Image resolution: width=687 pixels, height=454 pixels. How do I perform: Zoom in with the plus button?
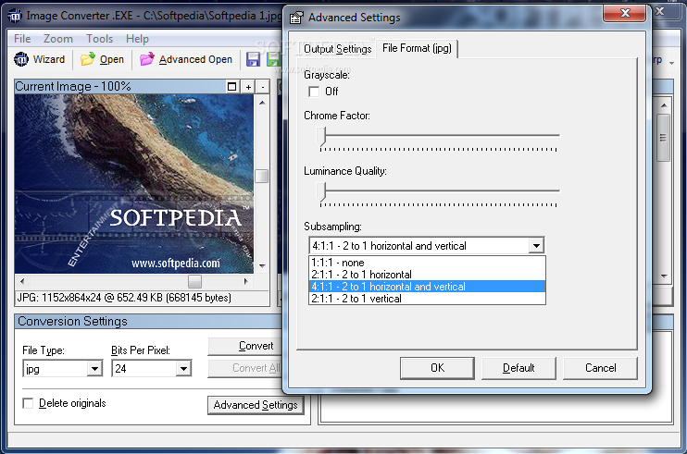[248, 87]
